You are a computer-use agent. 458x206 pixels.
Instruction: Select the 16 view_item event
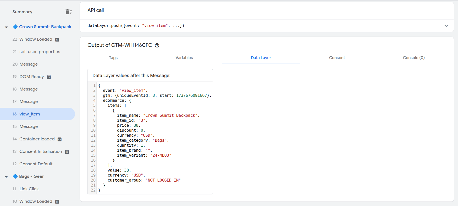click(x=29, y=114)
